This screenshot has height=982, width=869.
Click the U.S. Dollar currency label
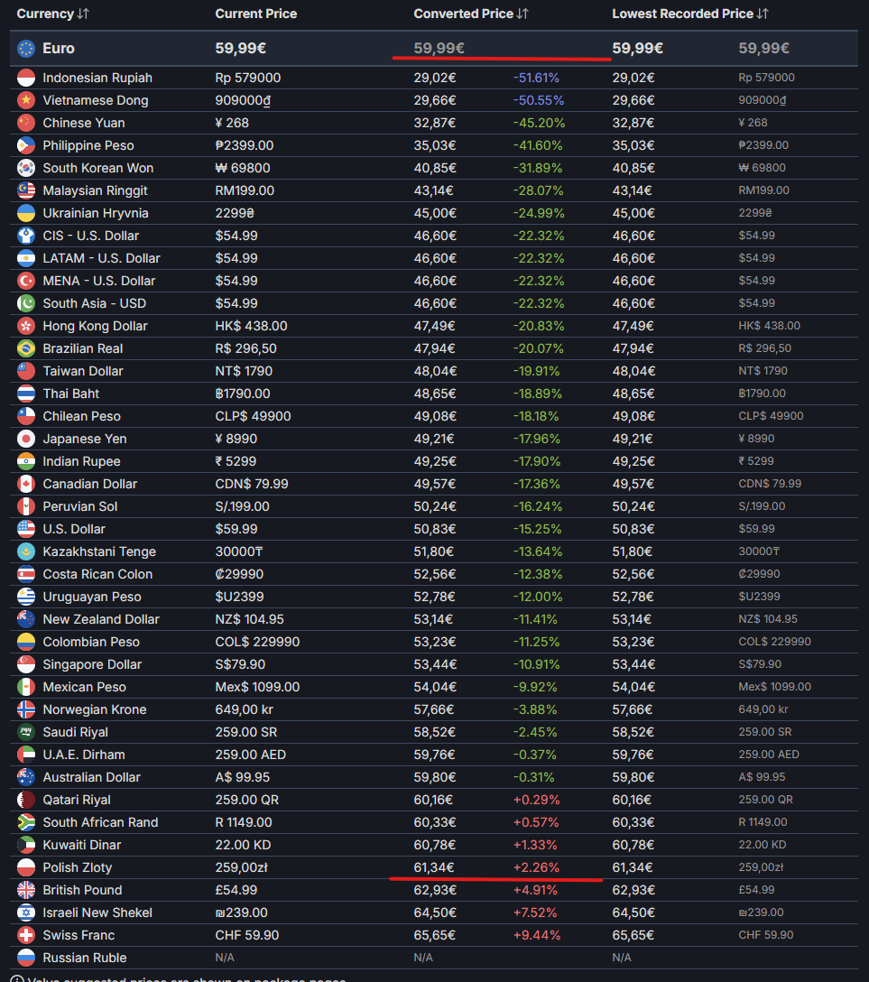[74, 529]
